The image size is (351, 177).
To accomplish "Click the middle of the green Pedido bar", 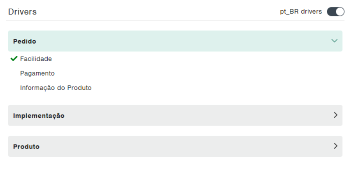I will (175, 41).
